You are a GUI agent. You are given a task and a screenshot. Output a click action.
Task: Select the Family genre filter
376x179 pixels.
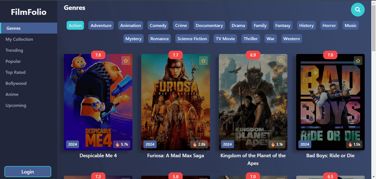(x=260, y=25)
